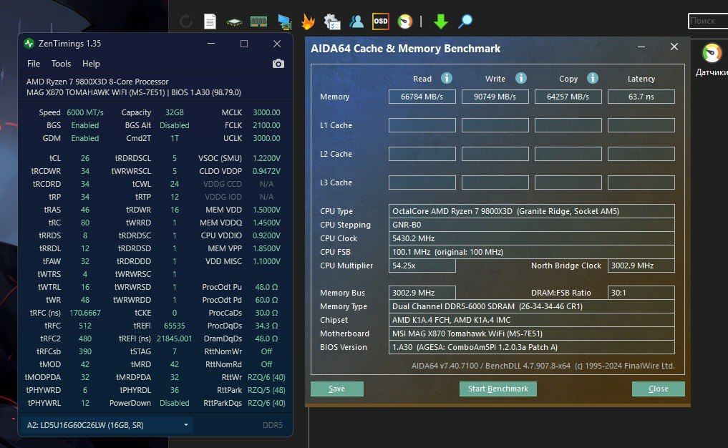Click the BIOS Version 1.A30 value
728x448 pixels.
[532, 347]
